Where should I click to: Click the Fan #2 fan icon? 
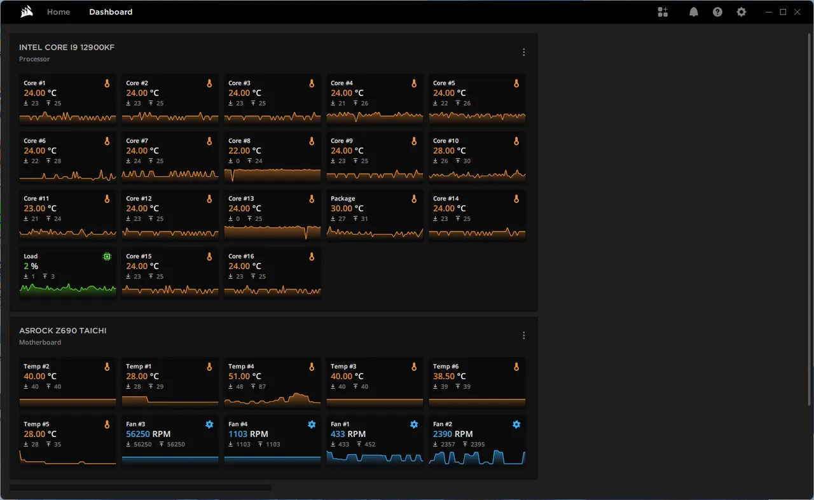516,424
